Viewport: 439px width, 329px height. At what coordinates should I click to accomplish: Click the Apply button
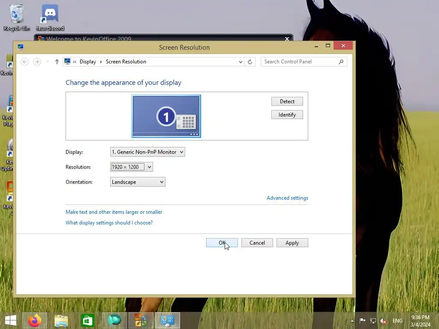pos(292,243)
